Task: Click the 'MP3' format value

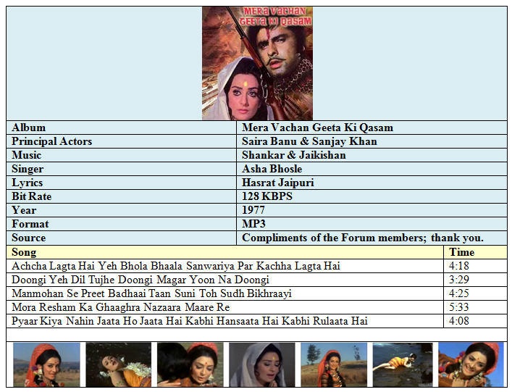Action: 253,224
